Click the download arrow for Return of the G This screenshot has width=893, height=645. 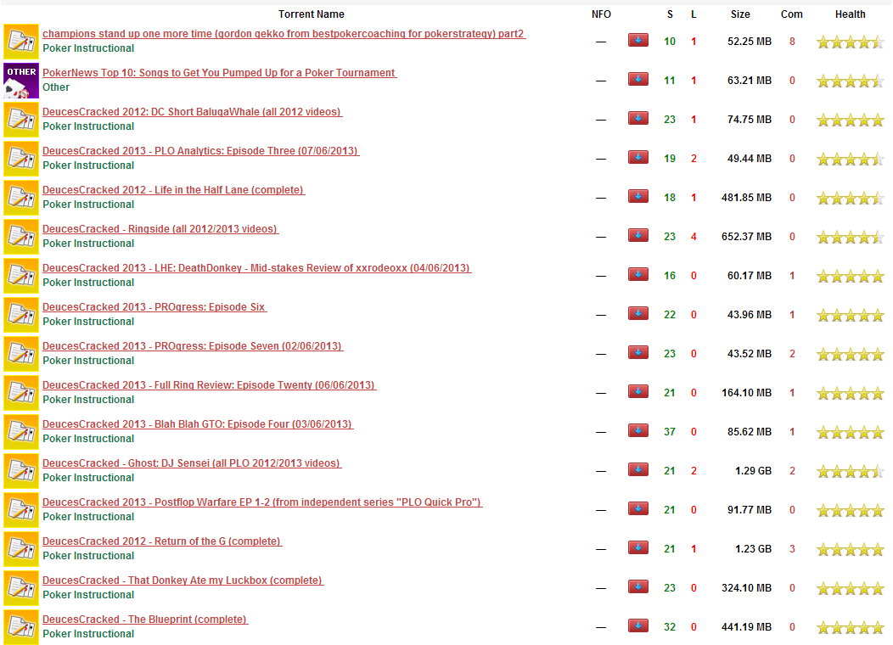637,547
